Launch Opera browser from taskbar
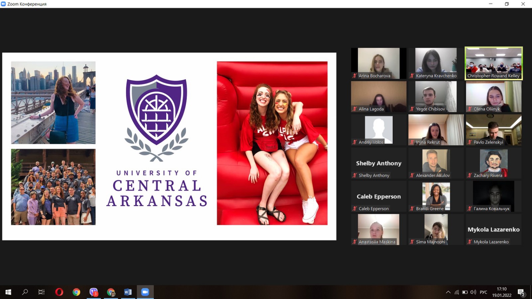The image size is (532, 299). pyautogui.click(x=59, y=292)
